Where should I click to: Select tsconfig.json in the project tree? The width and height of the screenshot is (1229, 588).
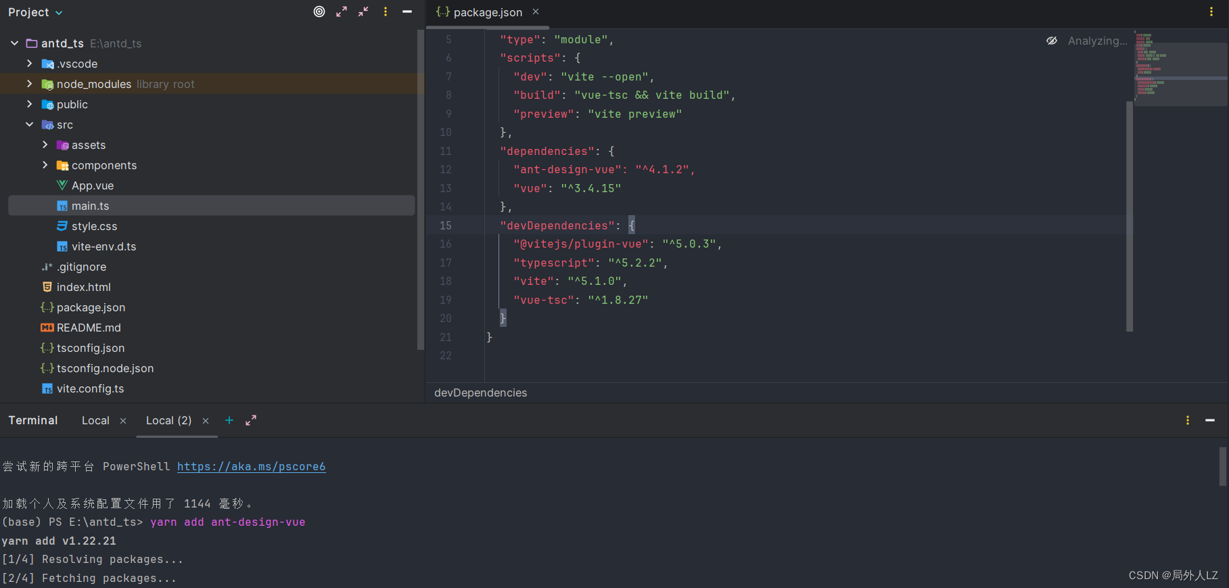[x=91, y=348]
